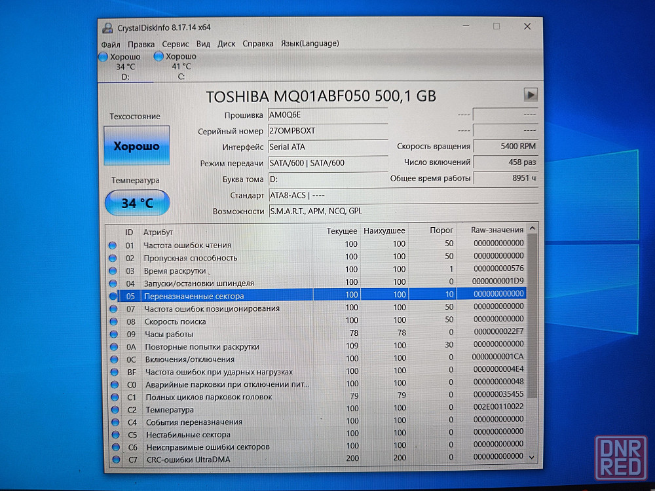This screenshot has width=655, height=491.
Task: Click status dot of attribute C4
Action: tap(115, 422)
